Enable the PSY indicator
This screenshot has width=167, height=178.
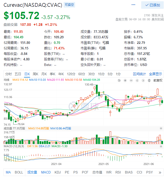point(149,172)
